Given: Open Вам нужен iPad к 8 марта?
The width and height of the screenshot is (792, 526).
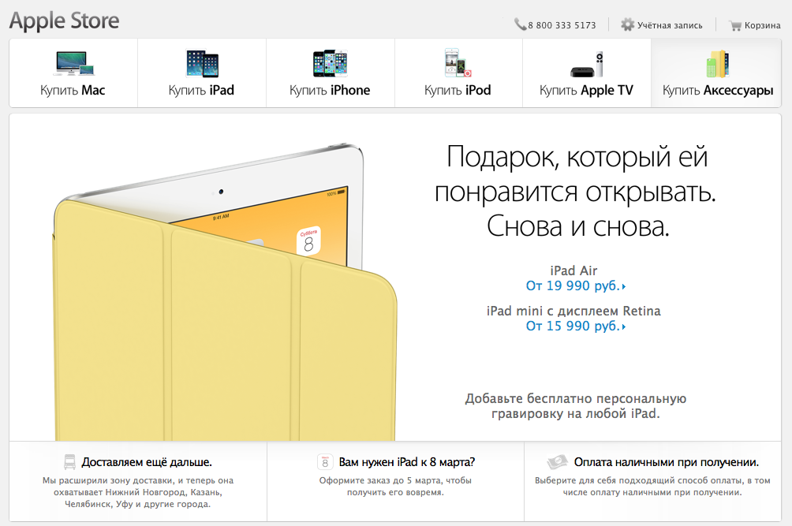Looking at the screenshot, I should [407, 462].
